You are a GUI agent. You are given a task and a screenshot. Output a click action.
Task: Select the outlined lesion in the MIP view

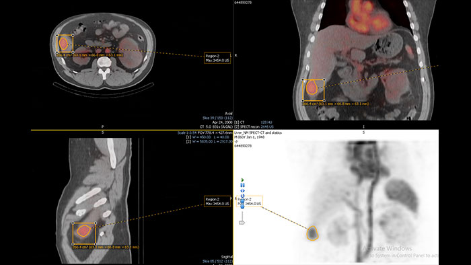tap(312, 233)
